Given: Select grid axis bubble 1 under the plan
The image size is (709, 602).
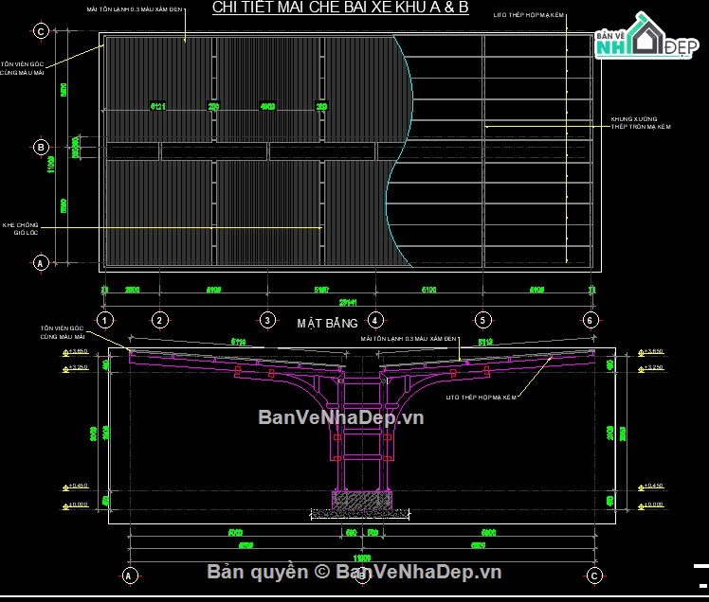Looking at the screenshot, I should pos(105,321).
